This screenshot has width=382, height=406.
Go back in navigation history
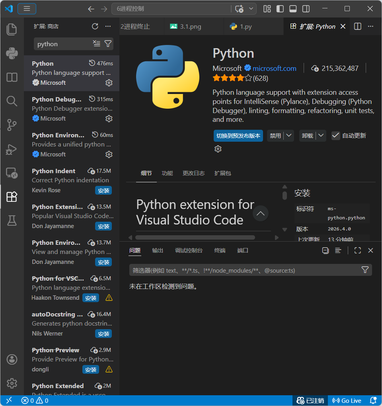click(x=91, y=9)
